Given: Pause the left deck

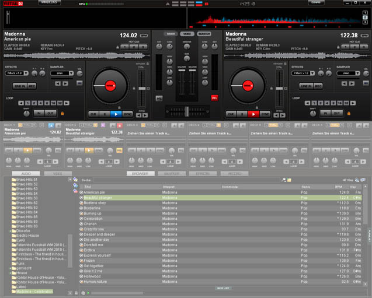Looking at the screenshot, I should point(105,114).
